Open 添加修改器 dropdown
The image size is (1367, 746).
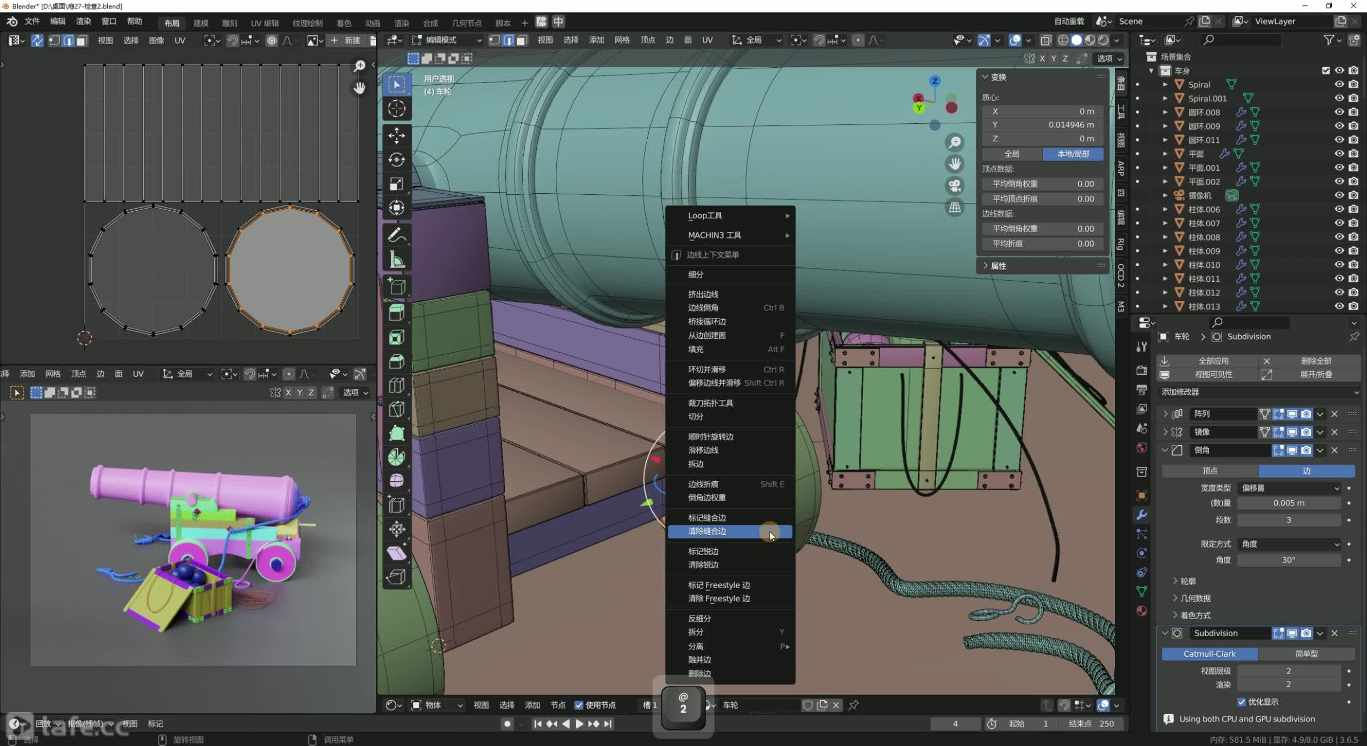pyautogui.click(x=1258, y=392)
